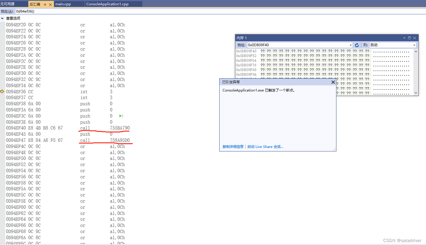The width and height of the screenshot is (426, 245).
Task: Click the memory scrollbar down arrow
Action: coord(416,93)
